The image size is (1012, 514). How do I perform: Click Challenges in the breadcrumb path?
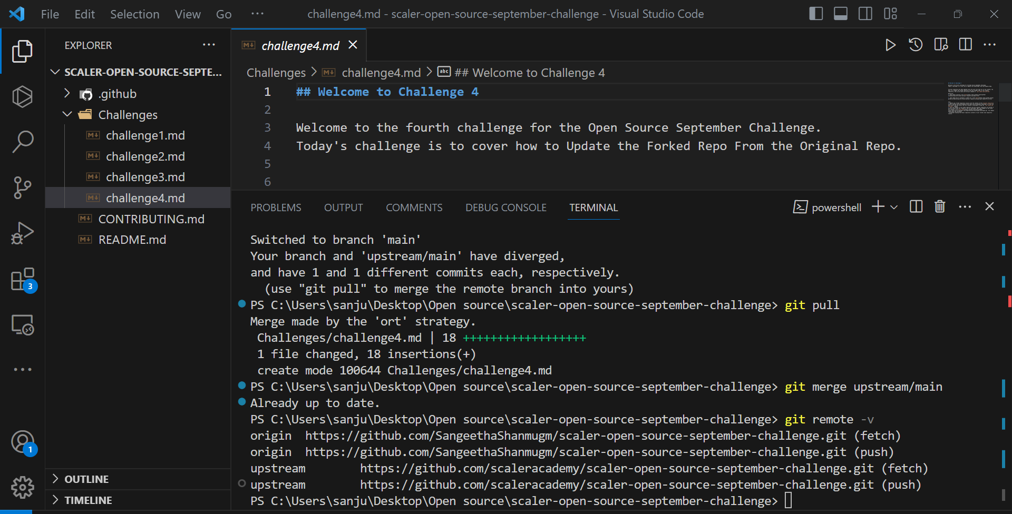(276, 72)
